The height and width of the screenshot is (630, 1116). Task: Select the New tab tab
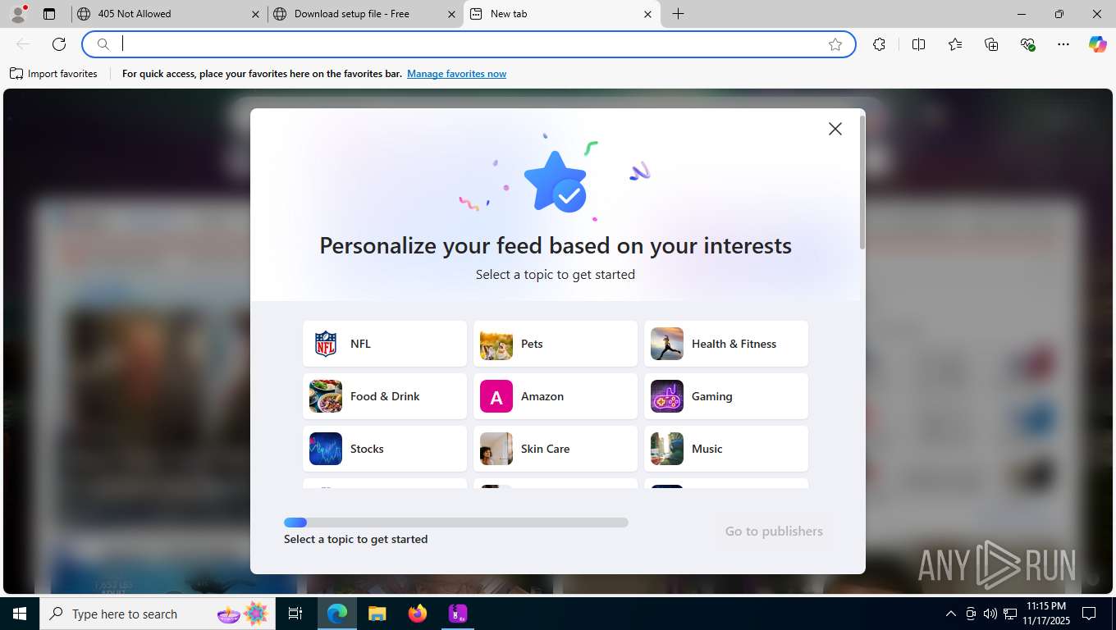click(x=562, y=14)
